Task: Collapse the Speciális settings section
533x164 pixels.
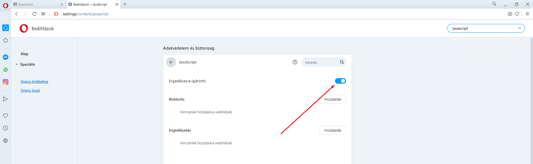Action: pos(17,64)
